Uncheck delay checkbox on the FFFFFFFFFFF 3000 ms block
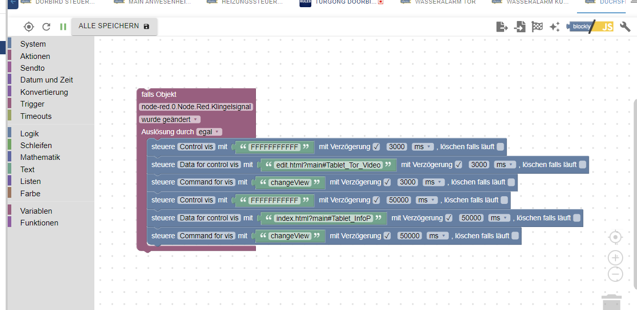Image resolution: width=637 pixels, height=310 pixels. pyautogui.click(x=376, y=147)
